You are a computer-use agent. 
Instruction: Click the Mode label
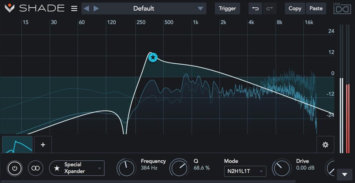coord(231,161)
